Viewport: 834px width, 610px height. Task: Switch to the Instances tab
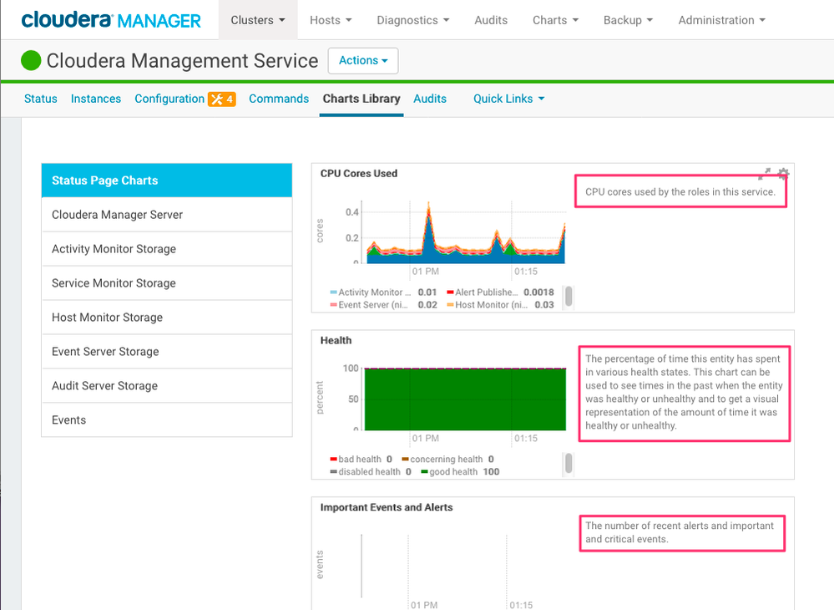pos(96,99)
